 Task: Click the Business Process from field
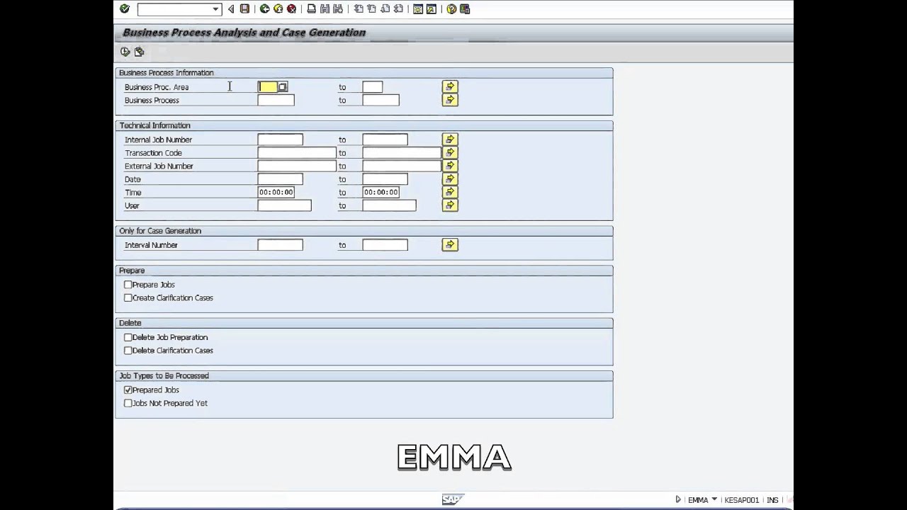tap(276, 101)
